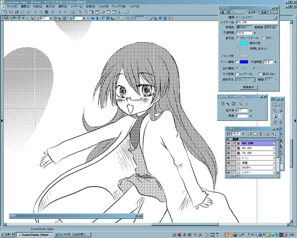Viewport: 297px width, 238px height.
Task: Open the 拡大率 arrow in tool options
Action: [x=251, y=111]
